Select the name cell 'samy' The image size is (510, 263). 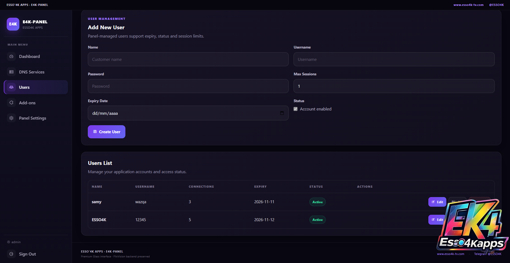point(96,202)
